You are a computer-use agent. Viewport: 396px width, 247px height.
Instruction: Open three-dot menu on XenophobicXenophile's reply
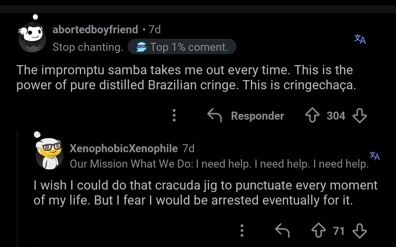(x=242, y=231)
